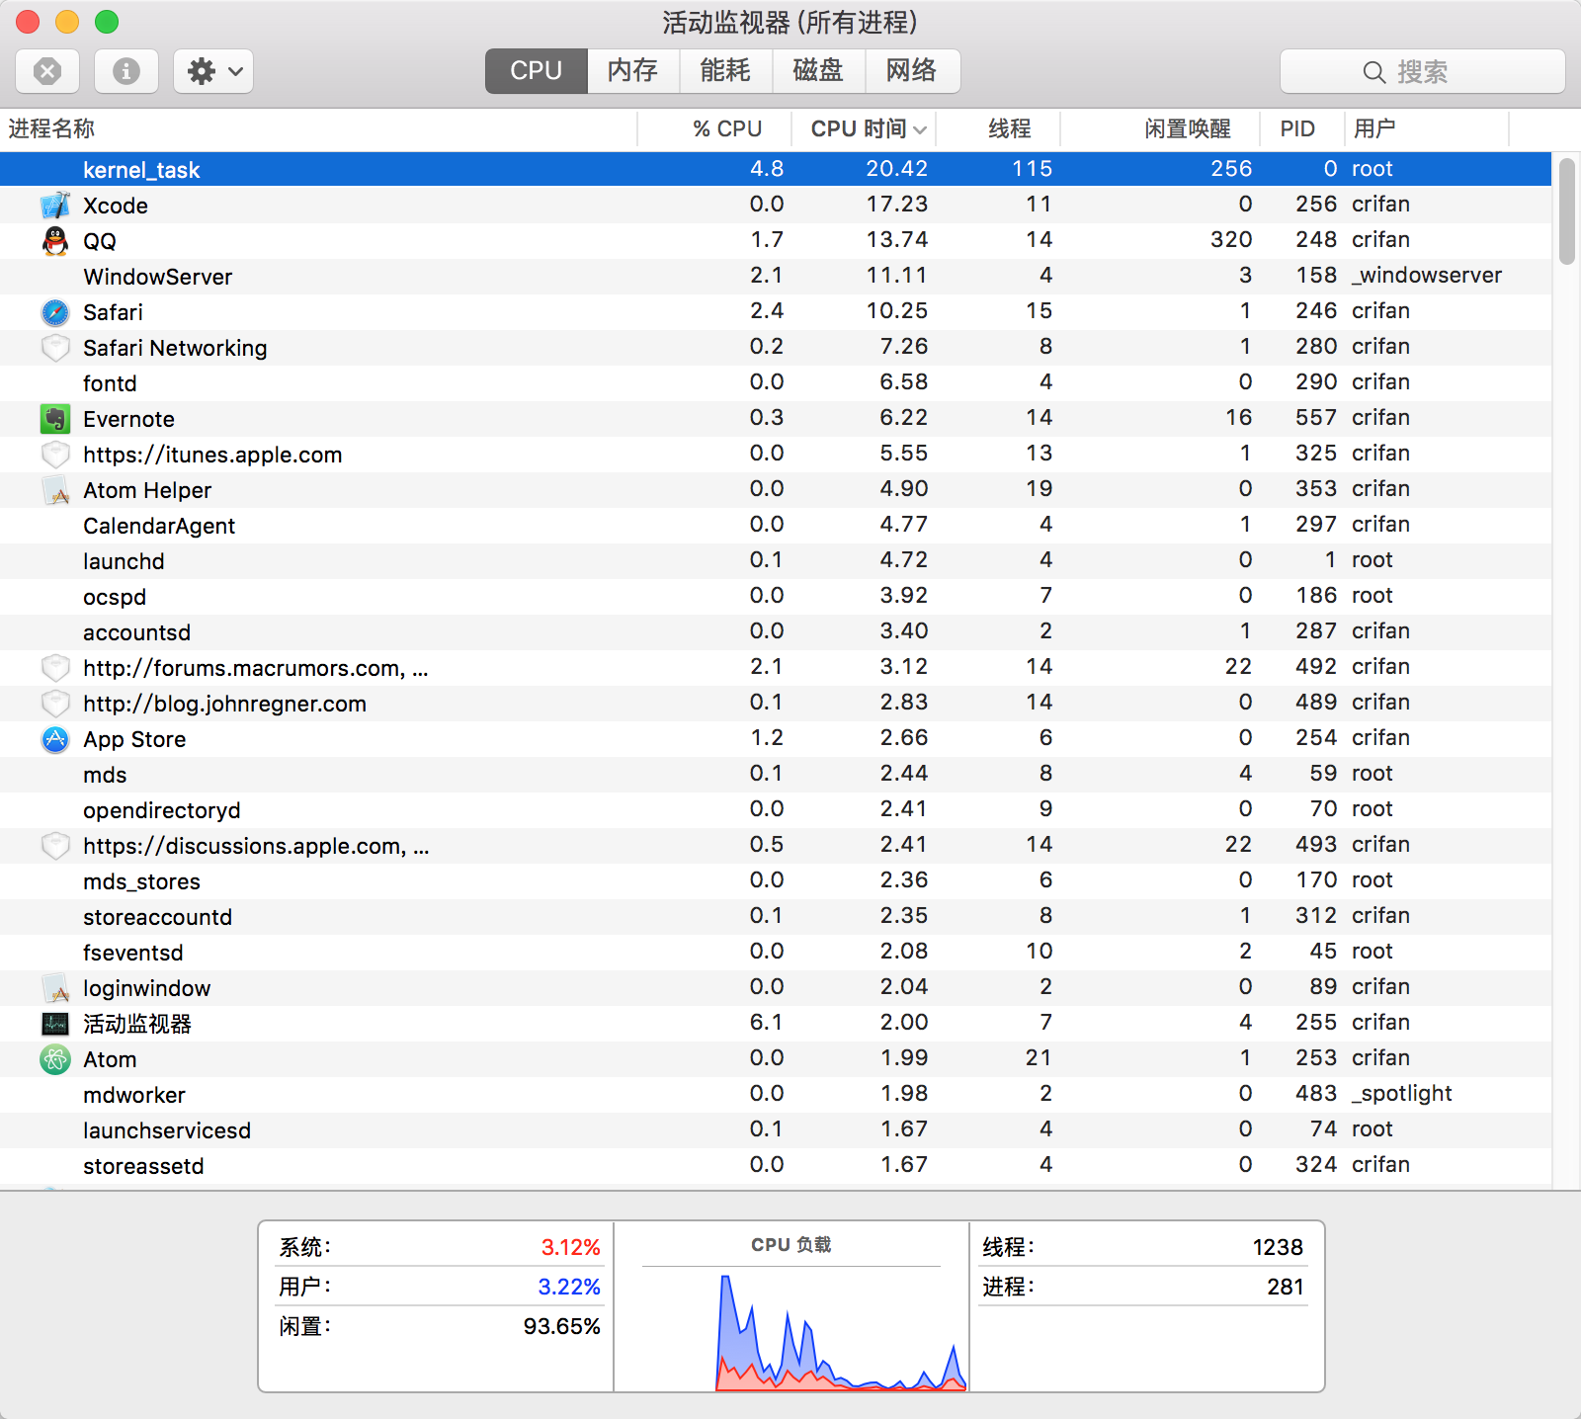Screen dimensions: 1581x1419
Task: Click the forums.macrumors.com shield icon
Action: pos(55,668)
